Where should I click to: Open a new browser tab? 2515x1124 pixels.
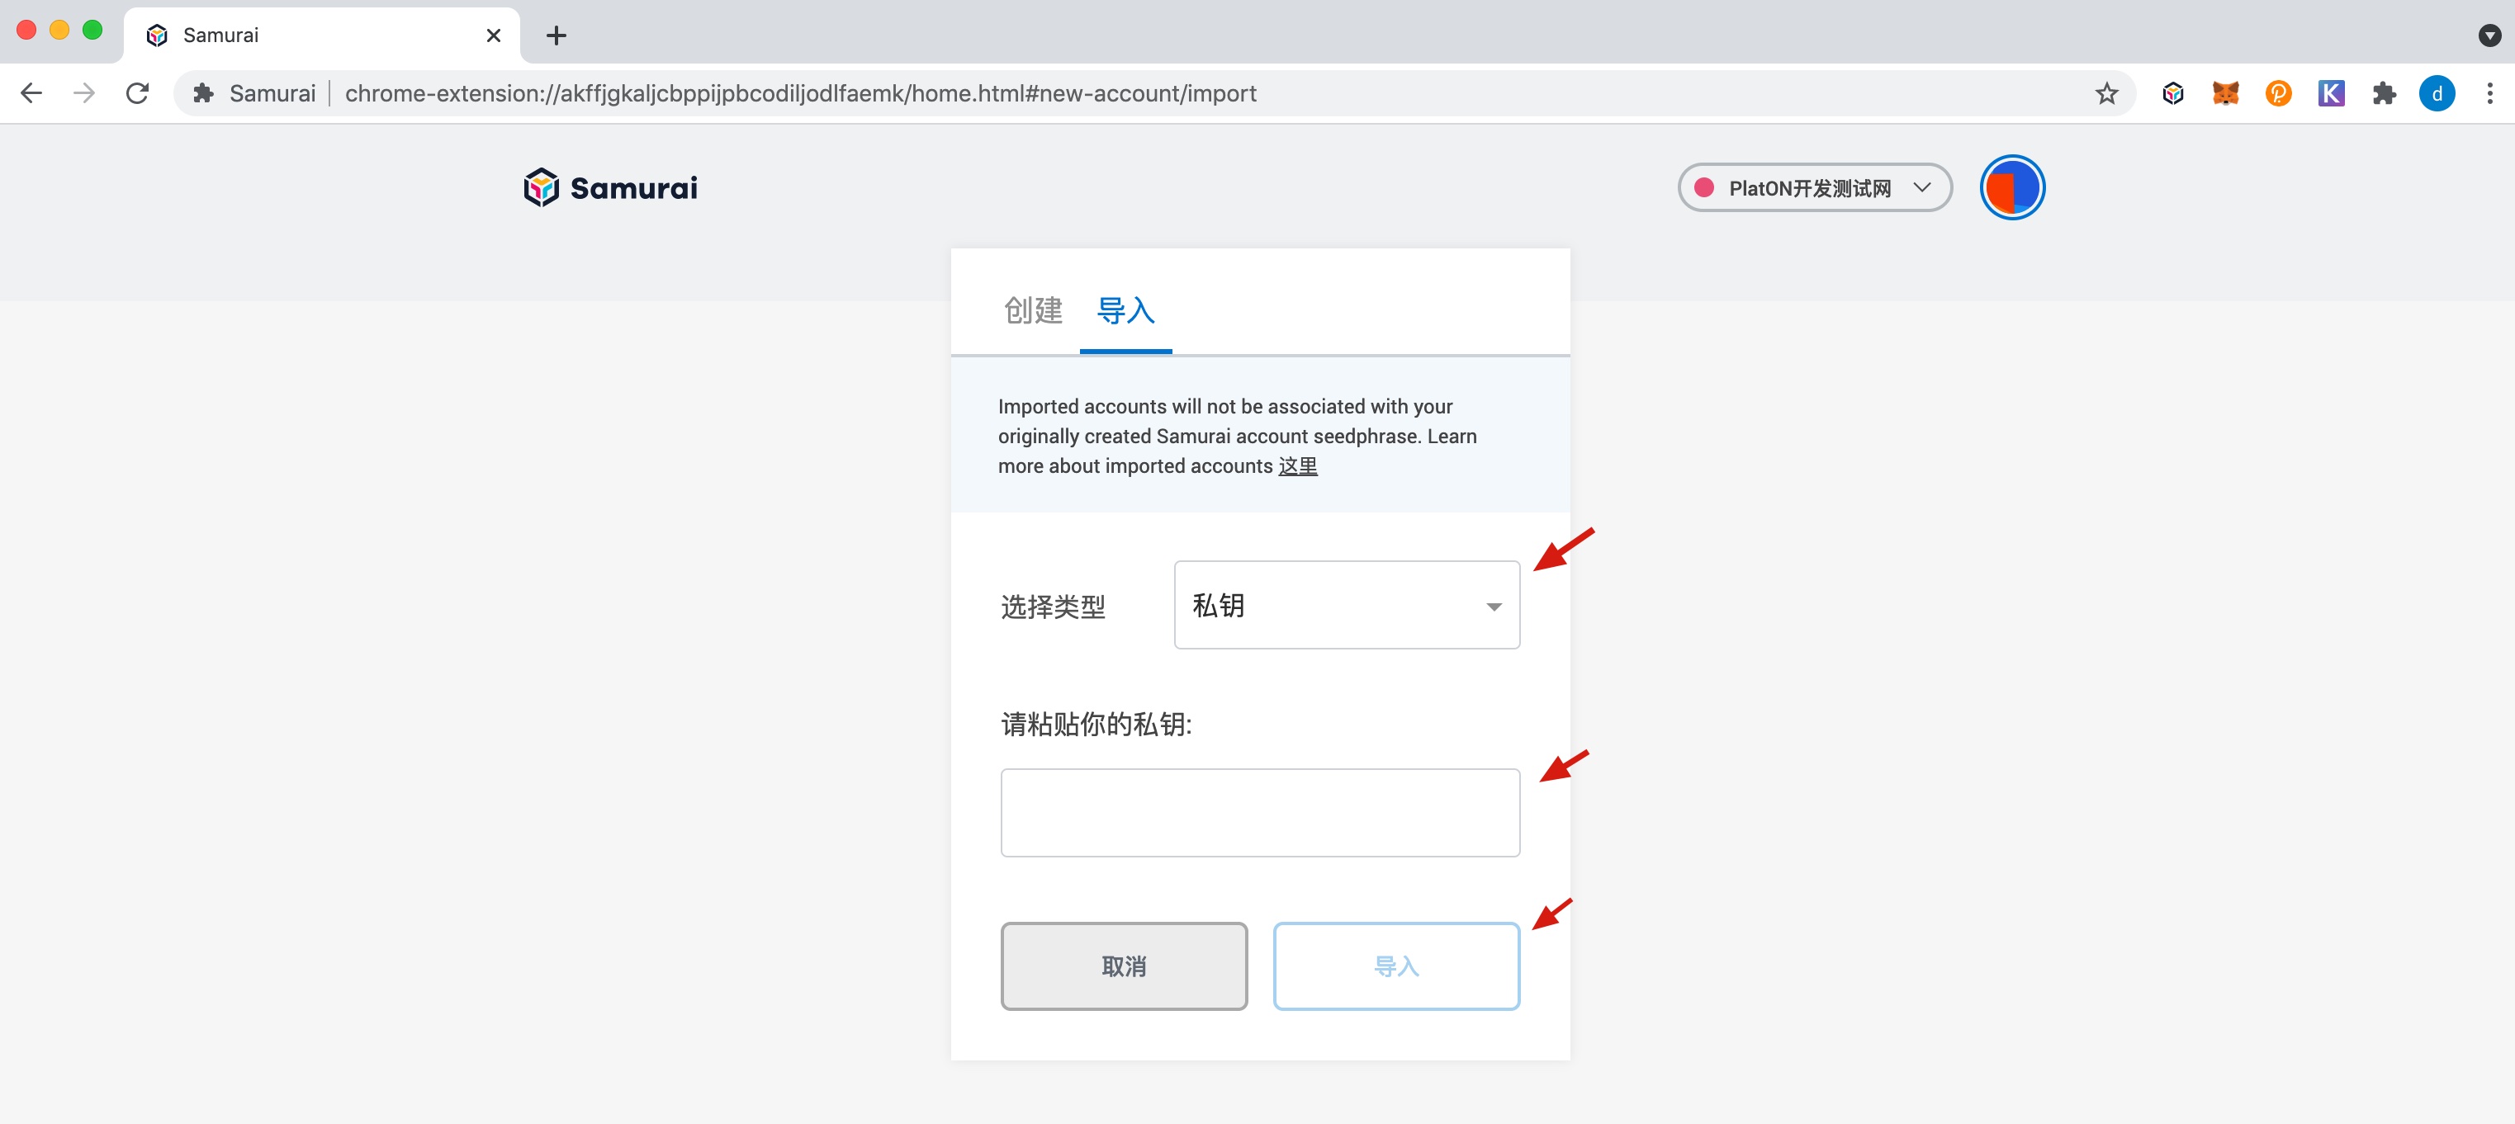point(557,36)
